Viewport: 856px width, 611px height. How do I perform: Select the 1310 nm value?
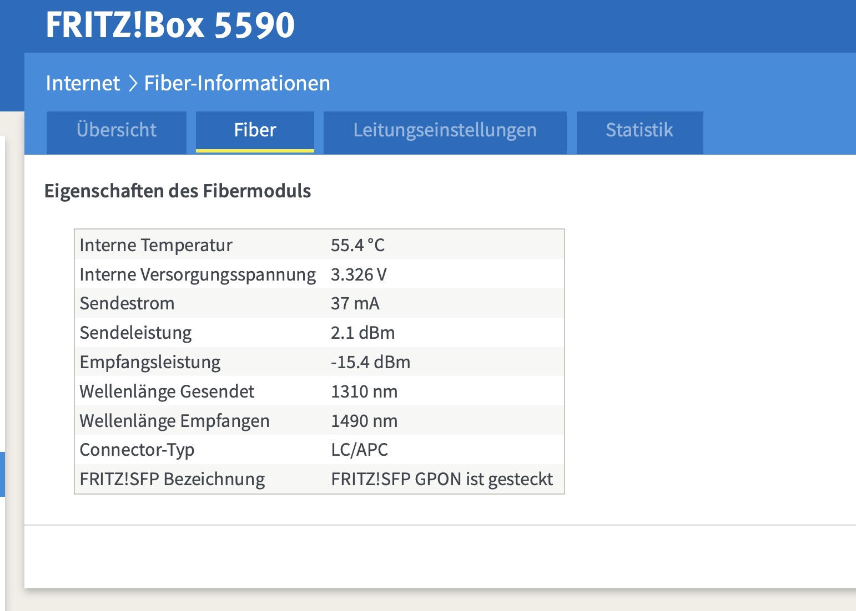[x=364, y=391]
